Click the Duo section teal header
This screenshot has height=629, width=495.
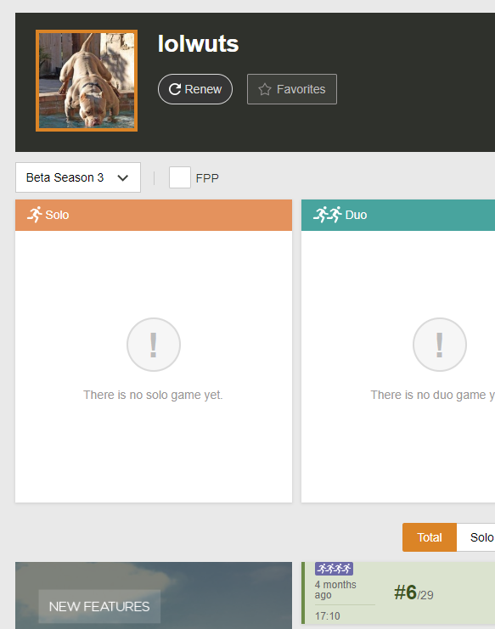[x=398, y=215]
